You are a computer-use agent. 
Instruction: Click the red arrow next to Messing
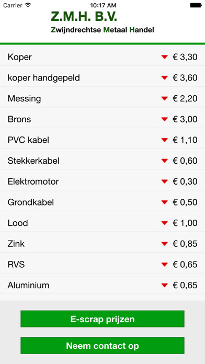164,98
